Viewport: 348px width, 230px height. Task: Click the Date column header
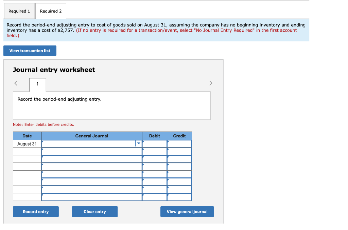point(27,136)
